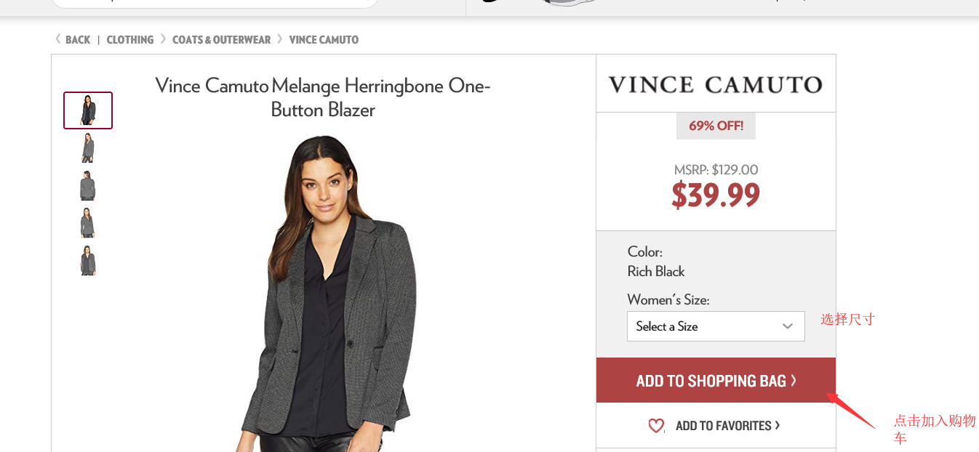
Task: Select the first front-view blazer thumbnail
Action: click(88, 110)
